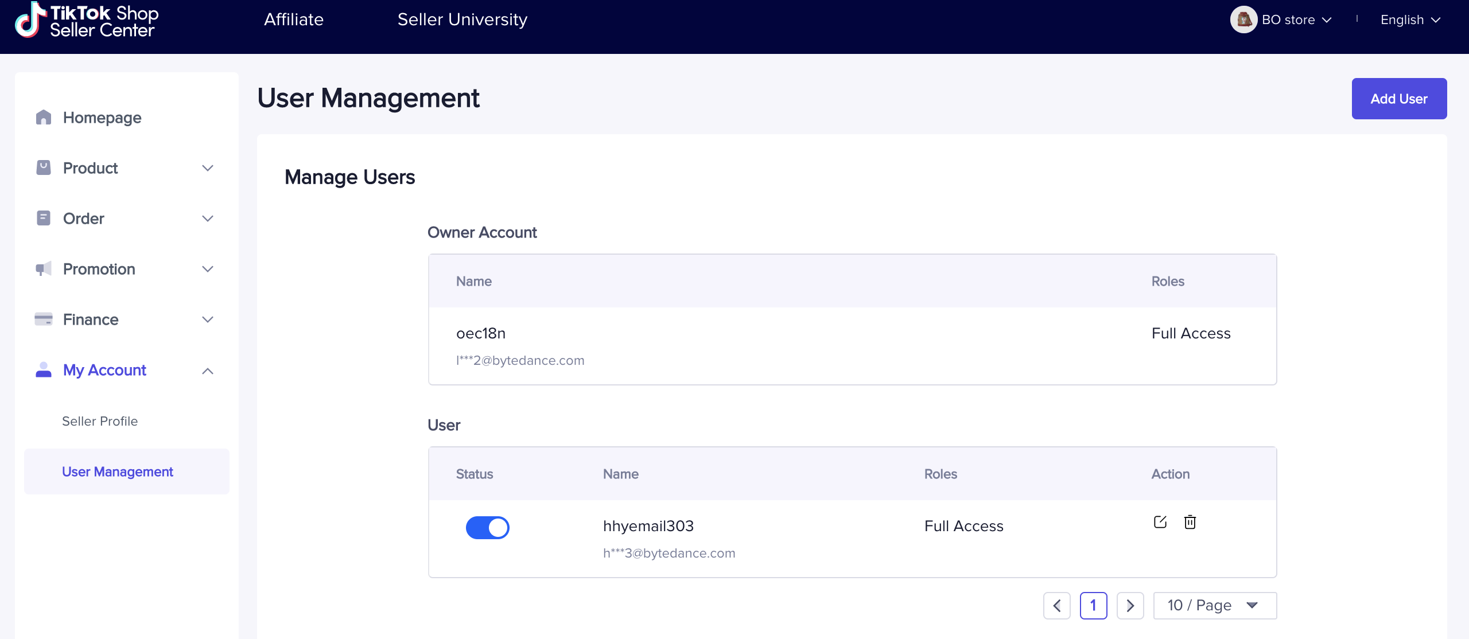Expand the Product menu chevron
This screenshot has height=639, width=1469.
click(x=208, y=168)
